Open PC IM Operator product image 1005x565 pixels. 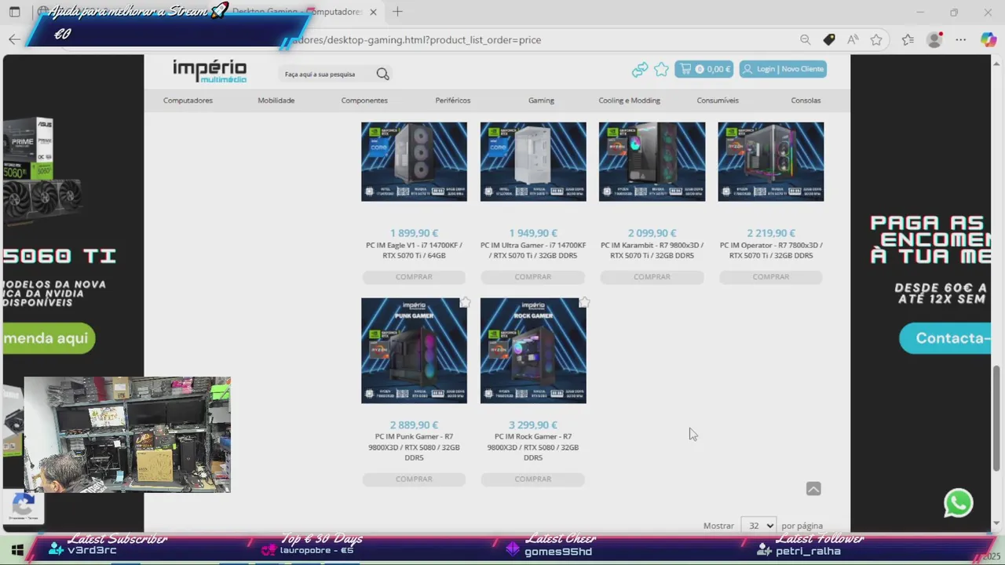tap(771, 162)
